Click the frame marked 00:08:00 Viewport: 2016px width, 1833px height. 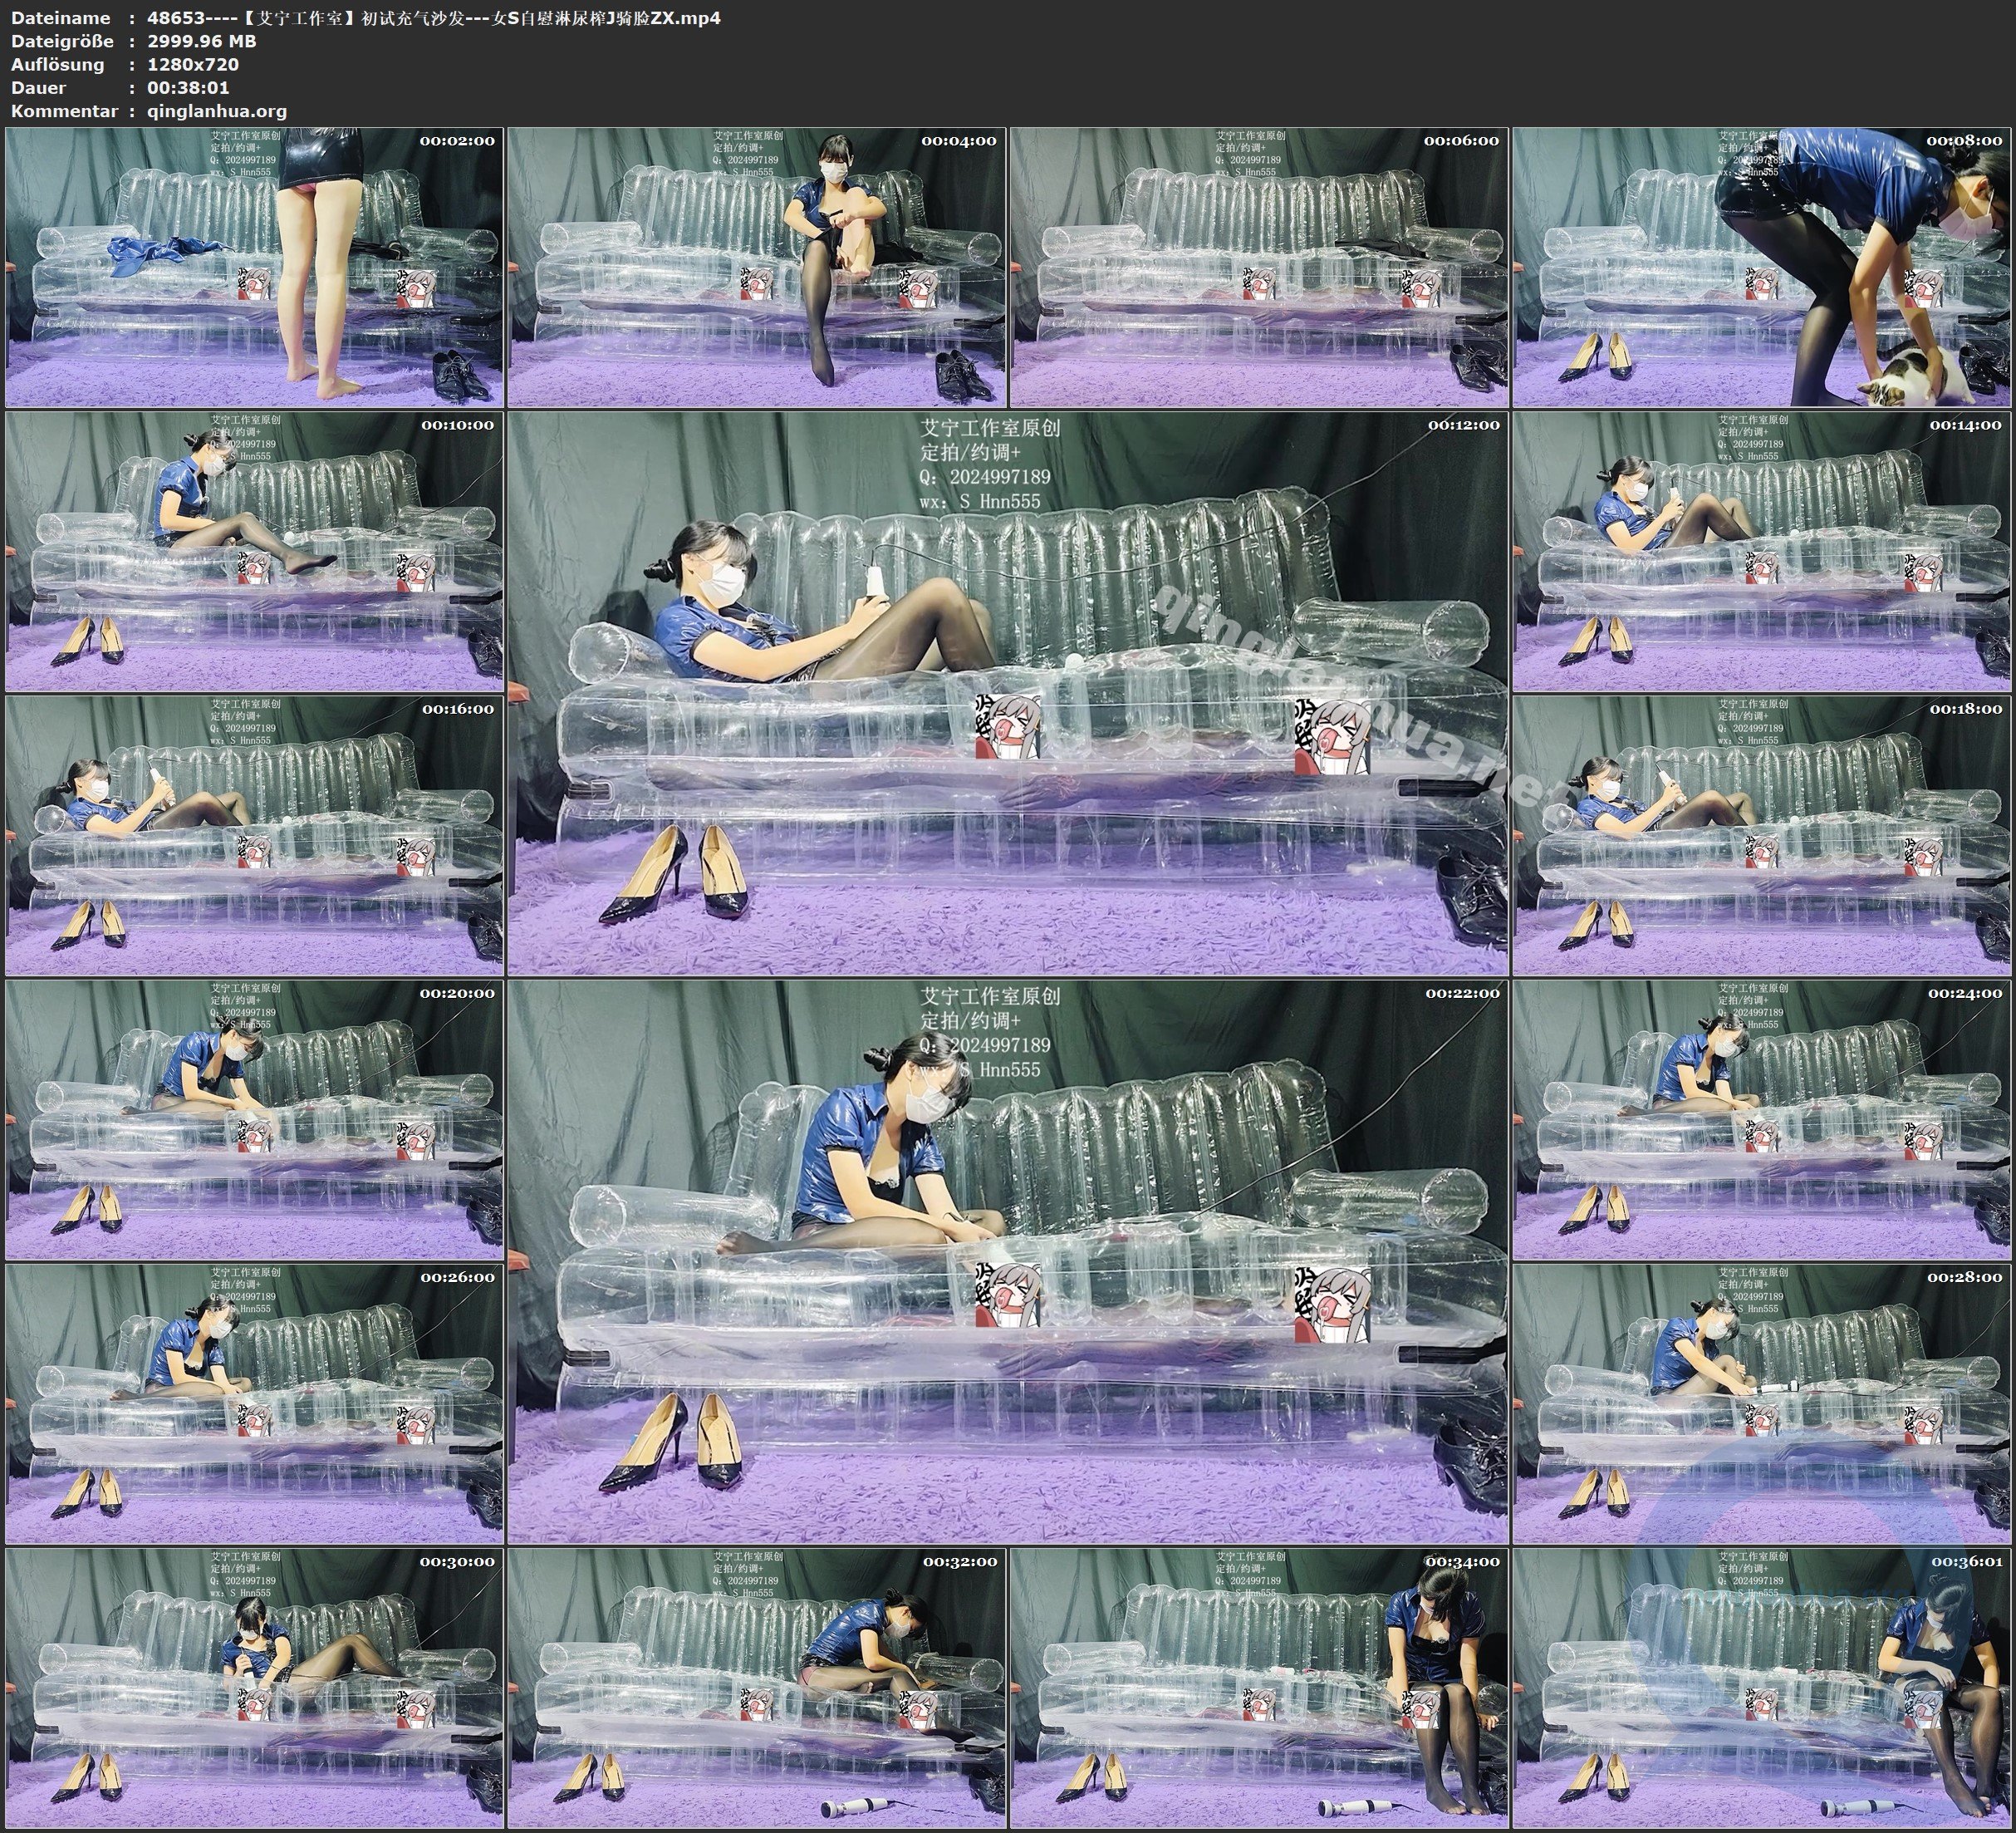coord(1761,268)
